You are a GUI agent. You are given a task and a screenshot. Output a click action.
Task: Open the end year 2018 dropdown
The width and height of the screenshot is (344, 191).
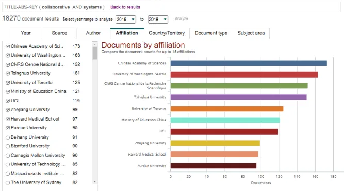[158, 20]
